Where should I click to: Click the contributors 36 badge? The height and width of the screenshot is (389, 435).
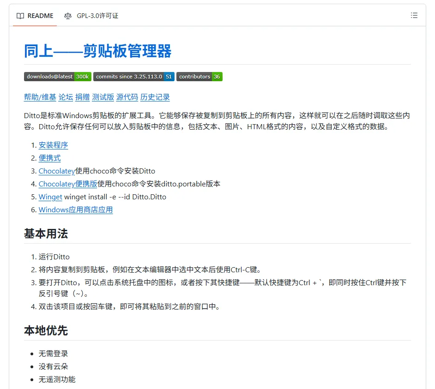[x=199, y=77]
